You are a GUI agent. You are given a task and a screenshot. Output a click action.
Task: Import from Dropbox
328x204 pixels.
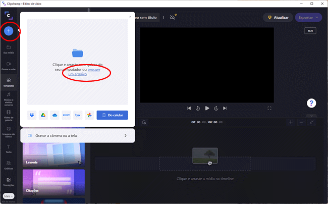pyautogui.click(x=32, y=115)
